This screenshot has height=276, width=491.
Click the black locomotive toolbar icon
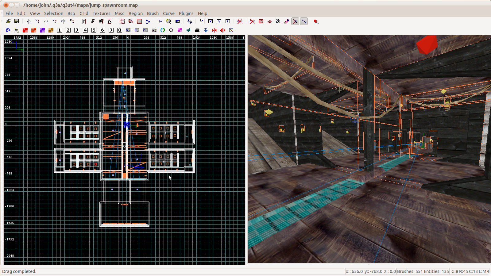coord(197,30)
